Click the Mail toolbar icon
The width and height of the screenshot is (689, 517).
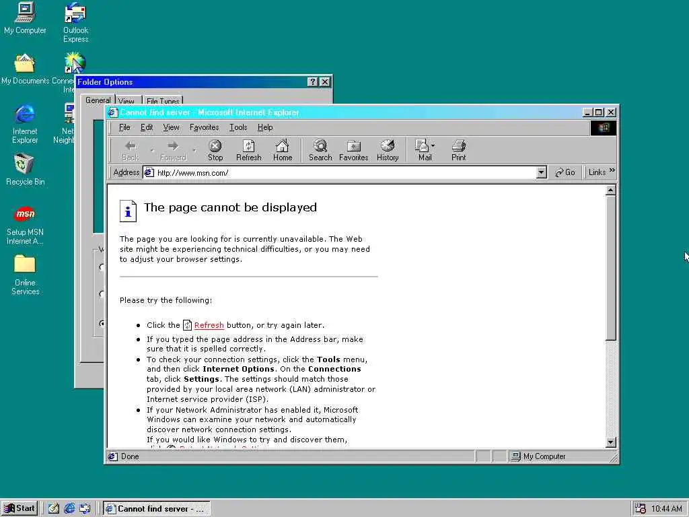[423, 150]
